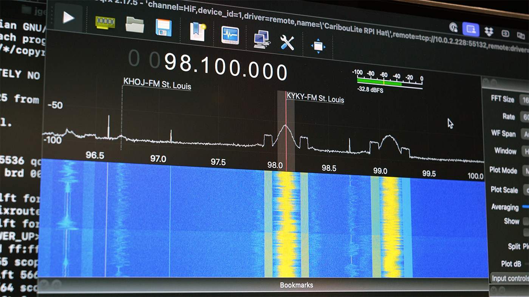Adjust the Plot dB slider
The height and width of the screenshot is (297, 529).
click(527, 263)
